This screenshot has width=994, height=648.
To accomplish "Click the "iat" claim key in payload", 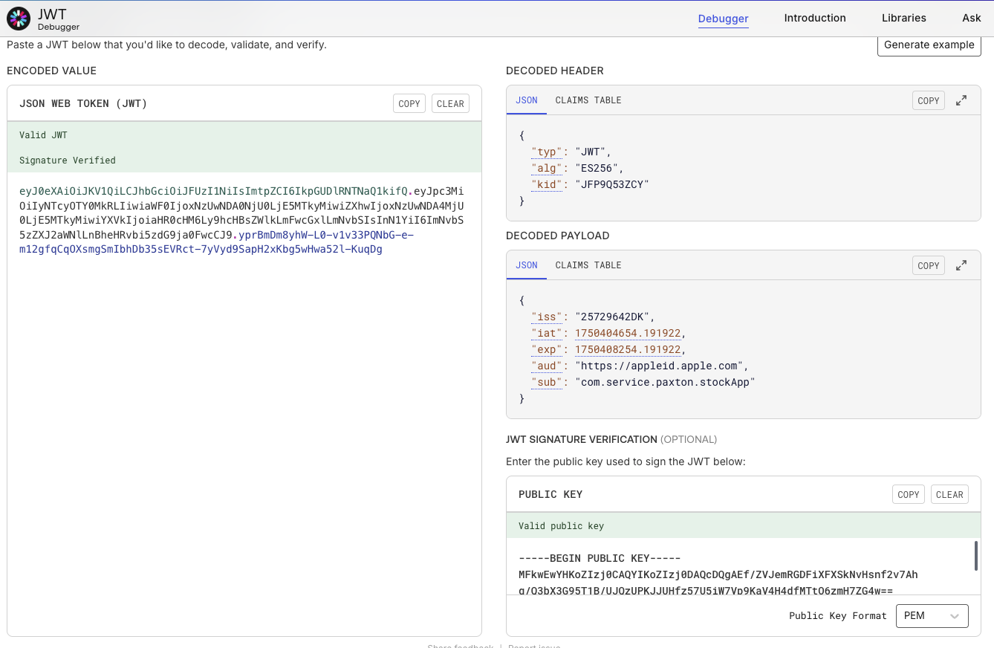I will coord(548,333).
